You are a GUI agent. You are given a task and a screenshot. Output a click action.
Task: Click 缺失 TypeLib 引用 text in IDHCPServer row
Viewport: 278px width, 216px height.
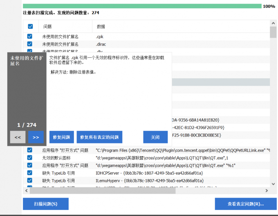(x=58, y=173)
